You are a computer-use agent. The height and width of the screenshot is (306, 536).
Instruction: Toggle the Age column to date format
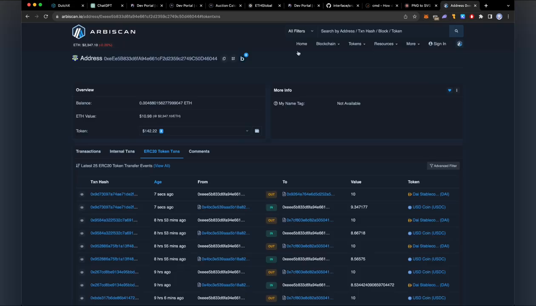[x=157, y=182]
